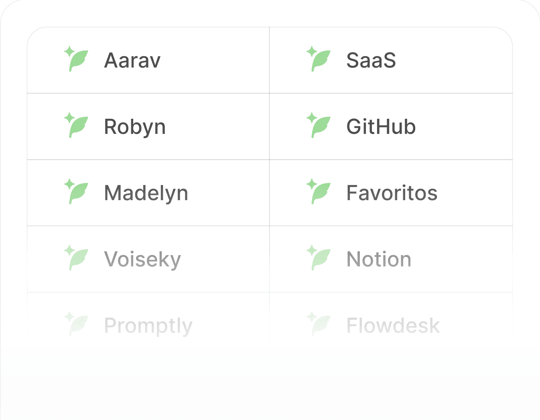Screen dimensions: 540x420
Task: Select the faded Flowdesk label
Action: (x=393, y=325)
